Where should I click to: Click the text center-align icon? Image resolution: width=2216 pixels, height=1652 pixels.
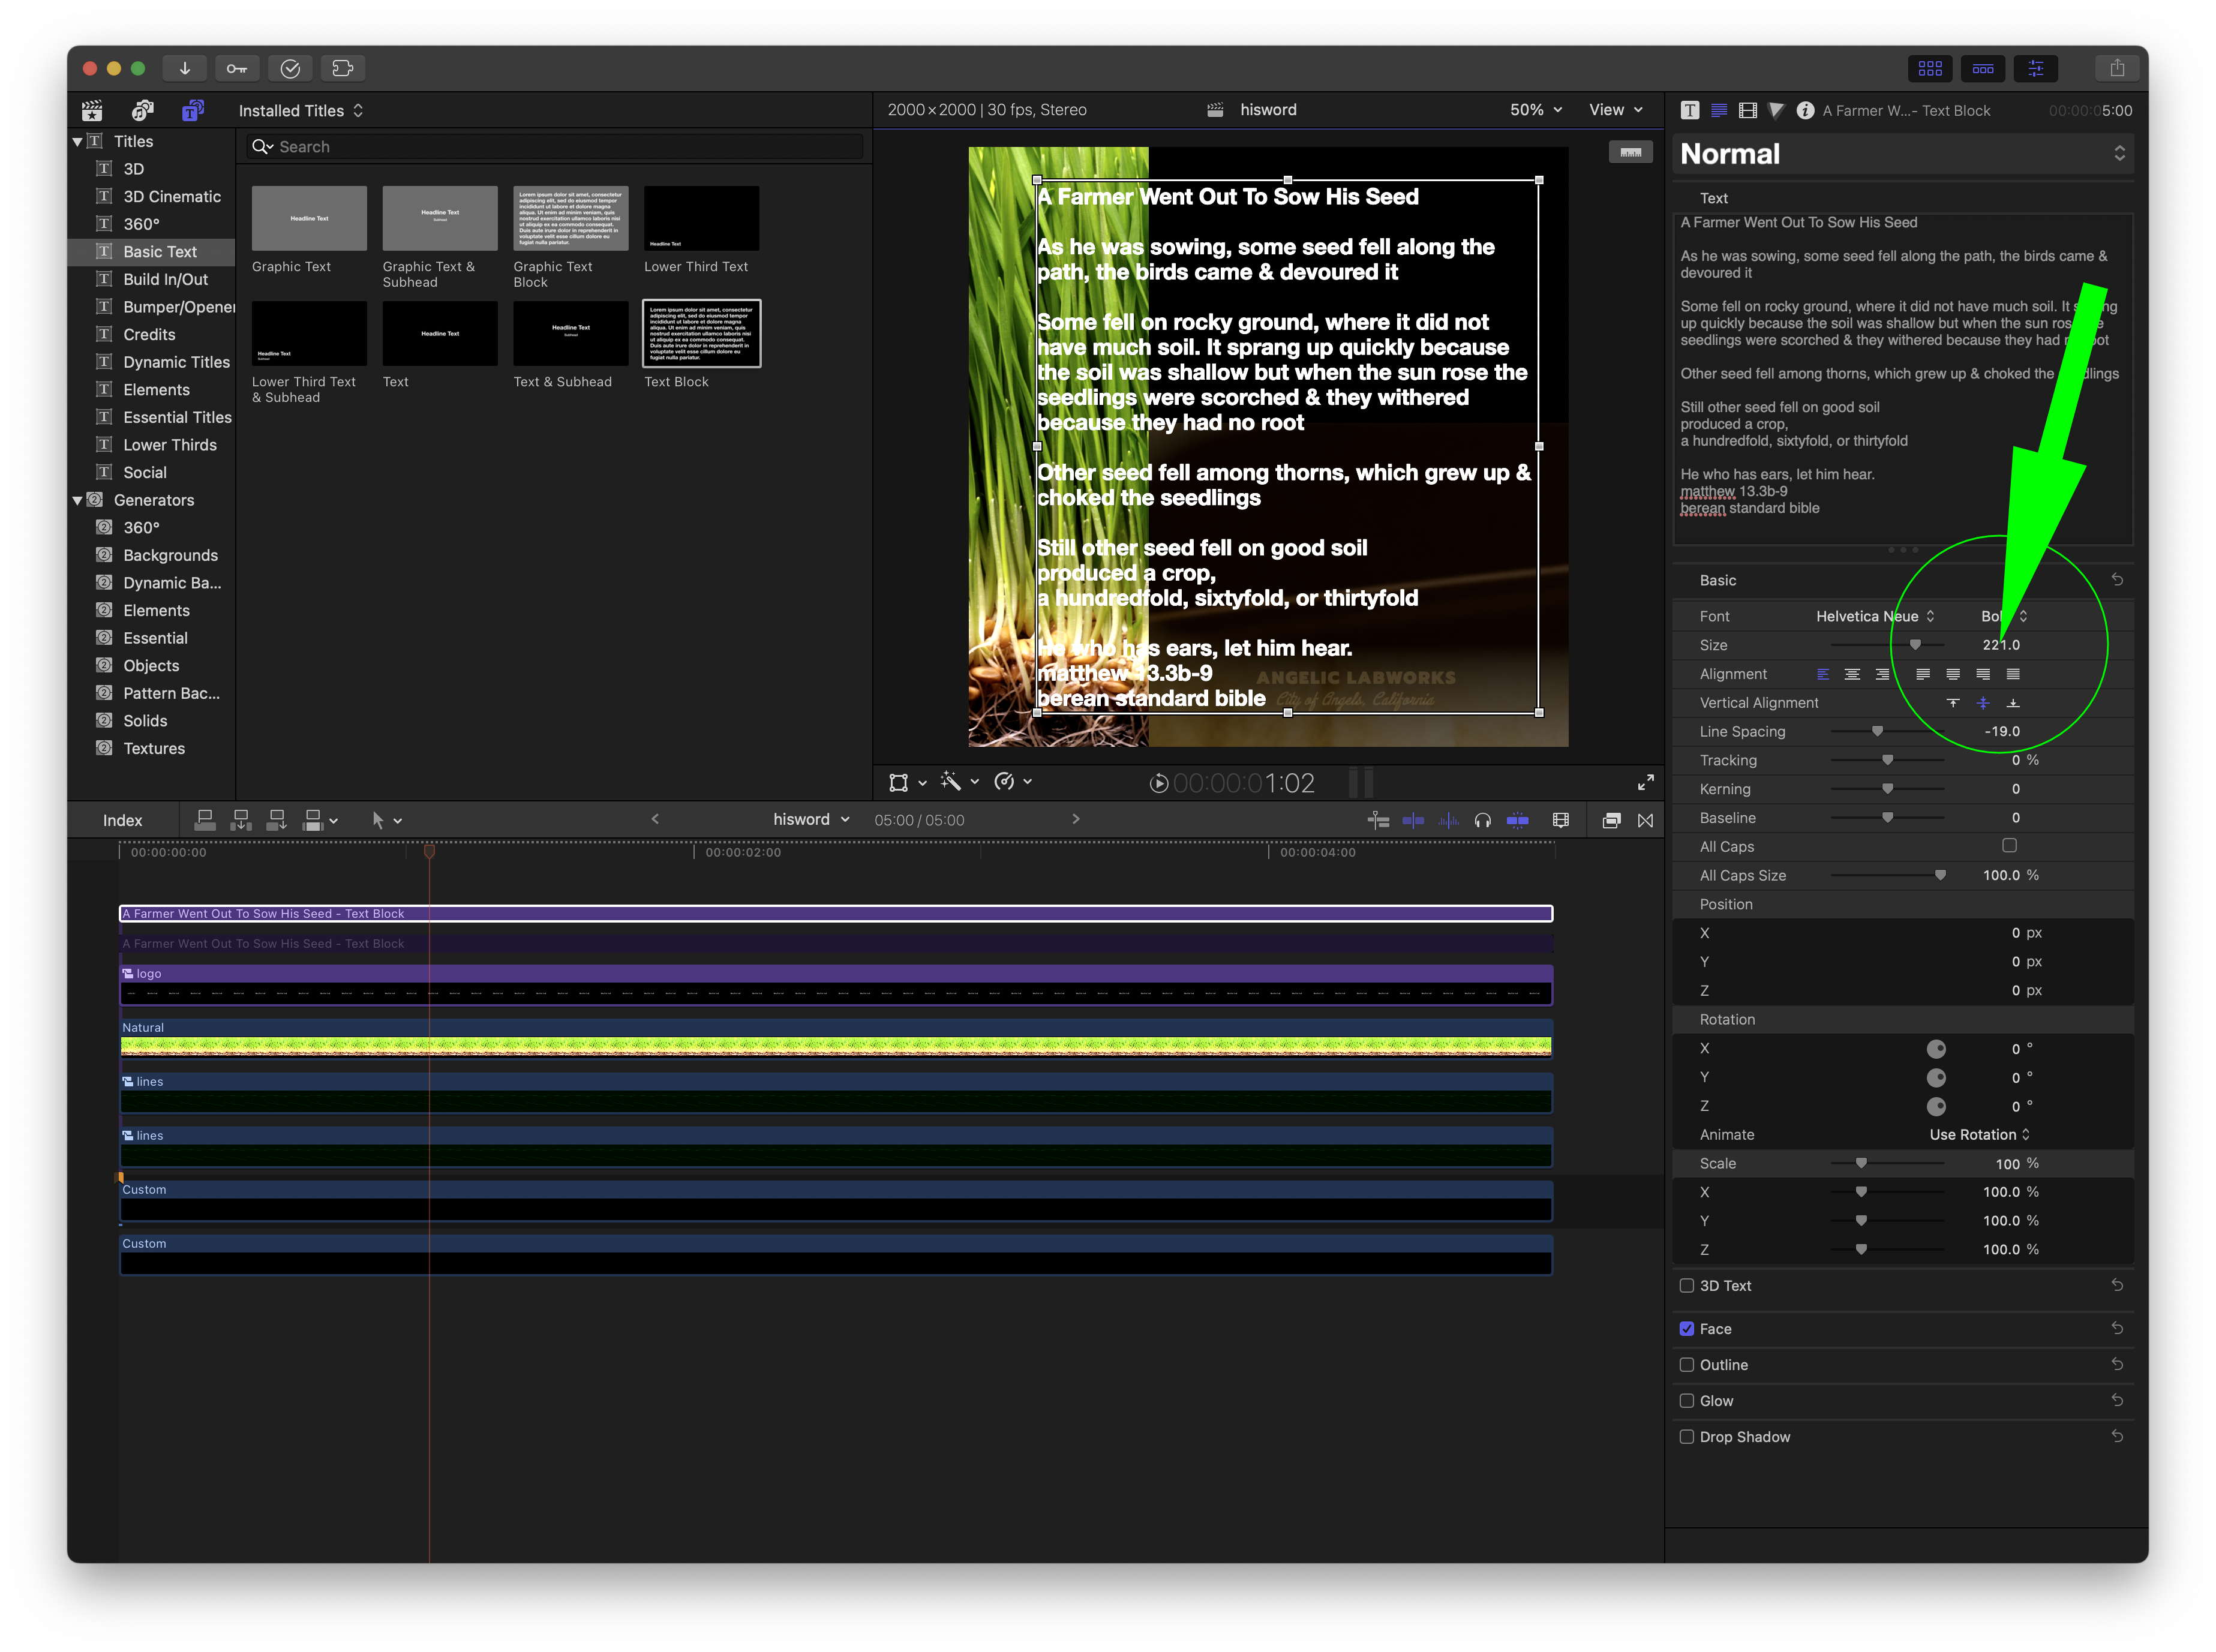[x=1852, y=674]
